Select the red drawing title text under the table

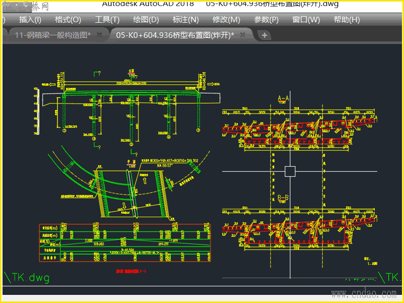131,271
